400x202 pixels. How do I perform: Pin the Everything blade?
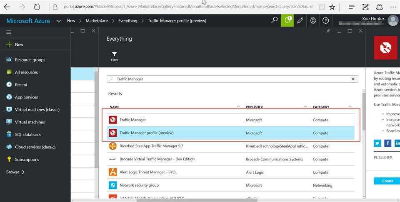pos(328,31)
